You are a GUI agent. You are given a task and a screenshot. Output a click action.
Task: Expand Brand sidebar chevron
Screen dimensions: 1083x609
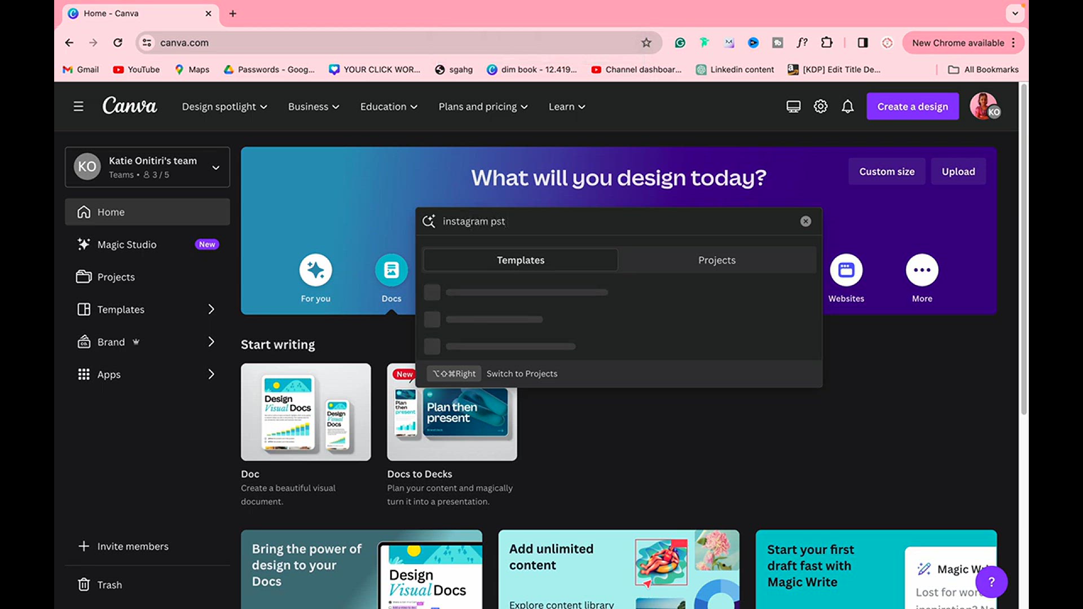coord(211,342)
